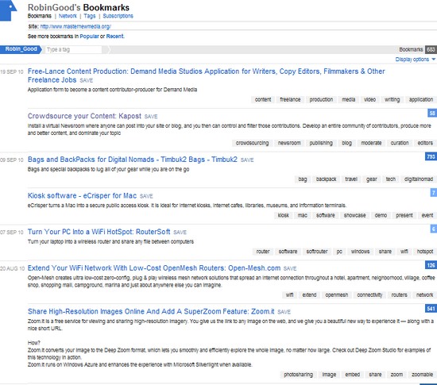Click the 126 save-count badge for Open-Mesh

click(431, 265)
